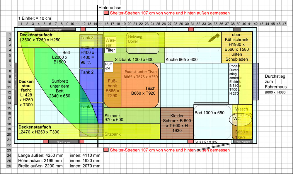This screenshot has height=174, width=293.
Task: Select the Filter box
Action: coord(110,50)
